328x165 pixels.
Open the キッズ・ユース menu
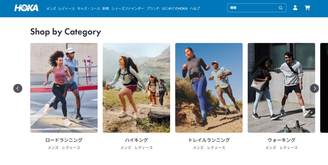click(x=89, y=8)
